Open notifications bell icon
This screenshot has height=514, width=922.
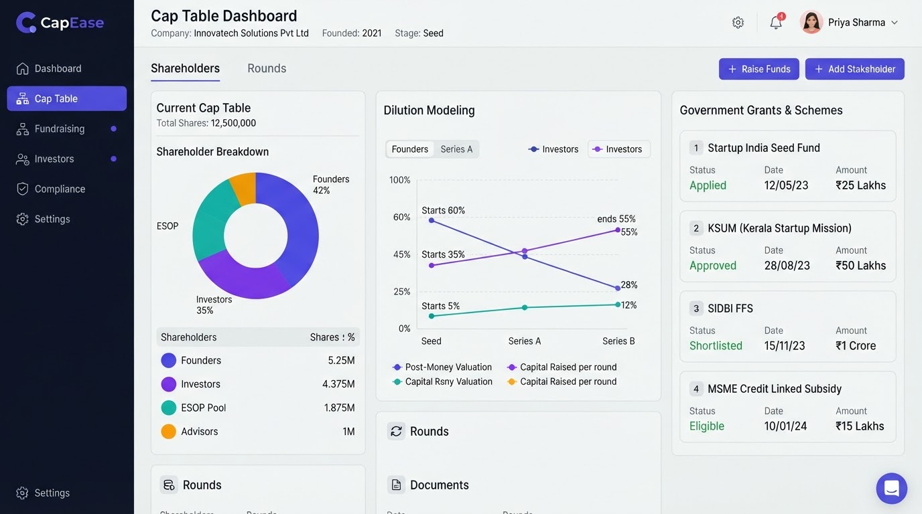click(x=776, y=22)
